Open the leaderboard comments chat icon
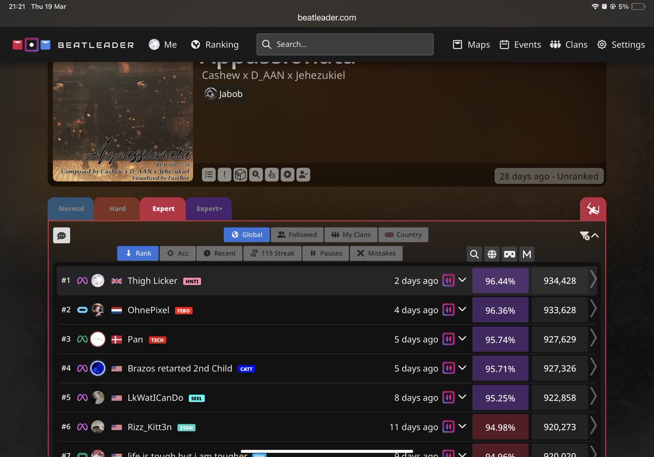The height and width of the screenshot is (457, 654). (x=62, y=236)
